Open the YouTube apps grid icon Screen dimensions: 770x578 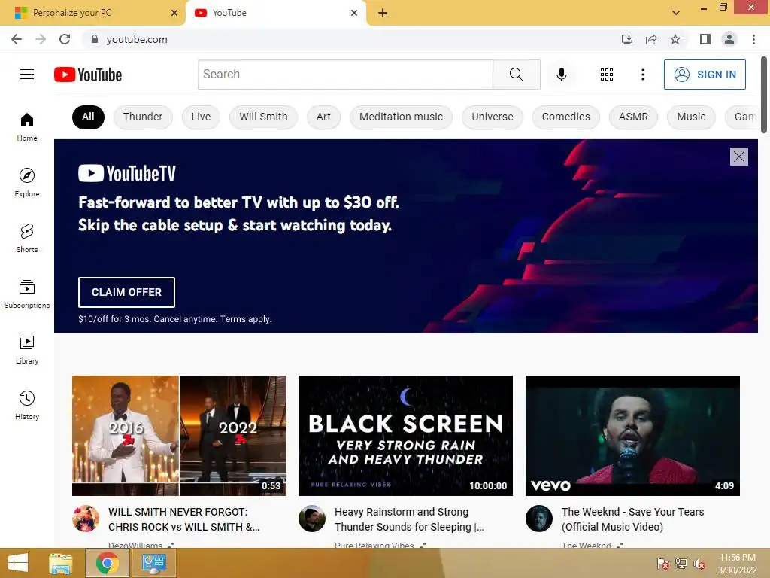[x=607, y=75]
